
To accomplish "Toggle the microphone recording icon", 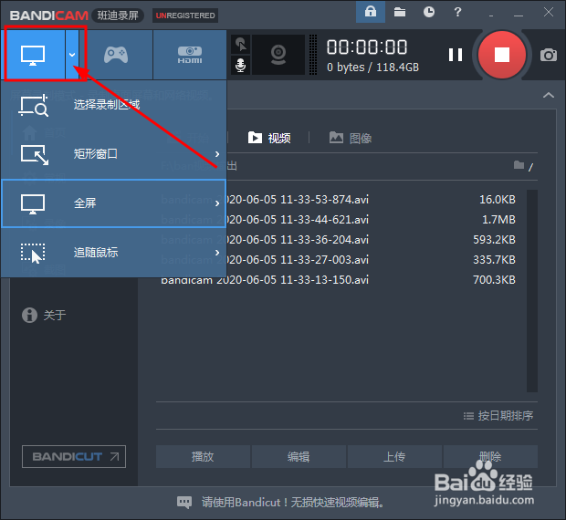I will [240, 66].
